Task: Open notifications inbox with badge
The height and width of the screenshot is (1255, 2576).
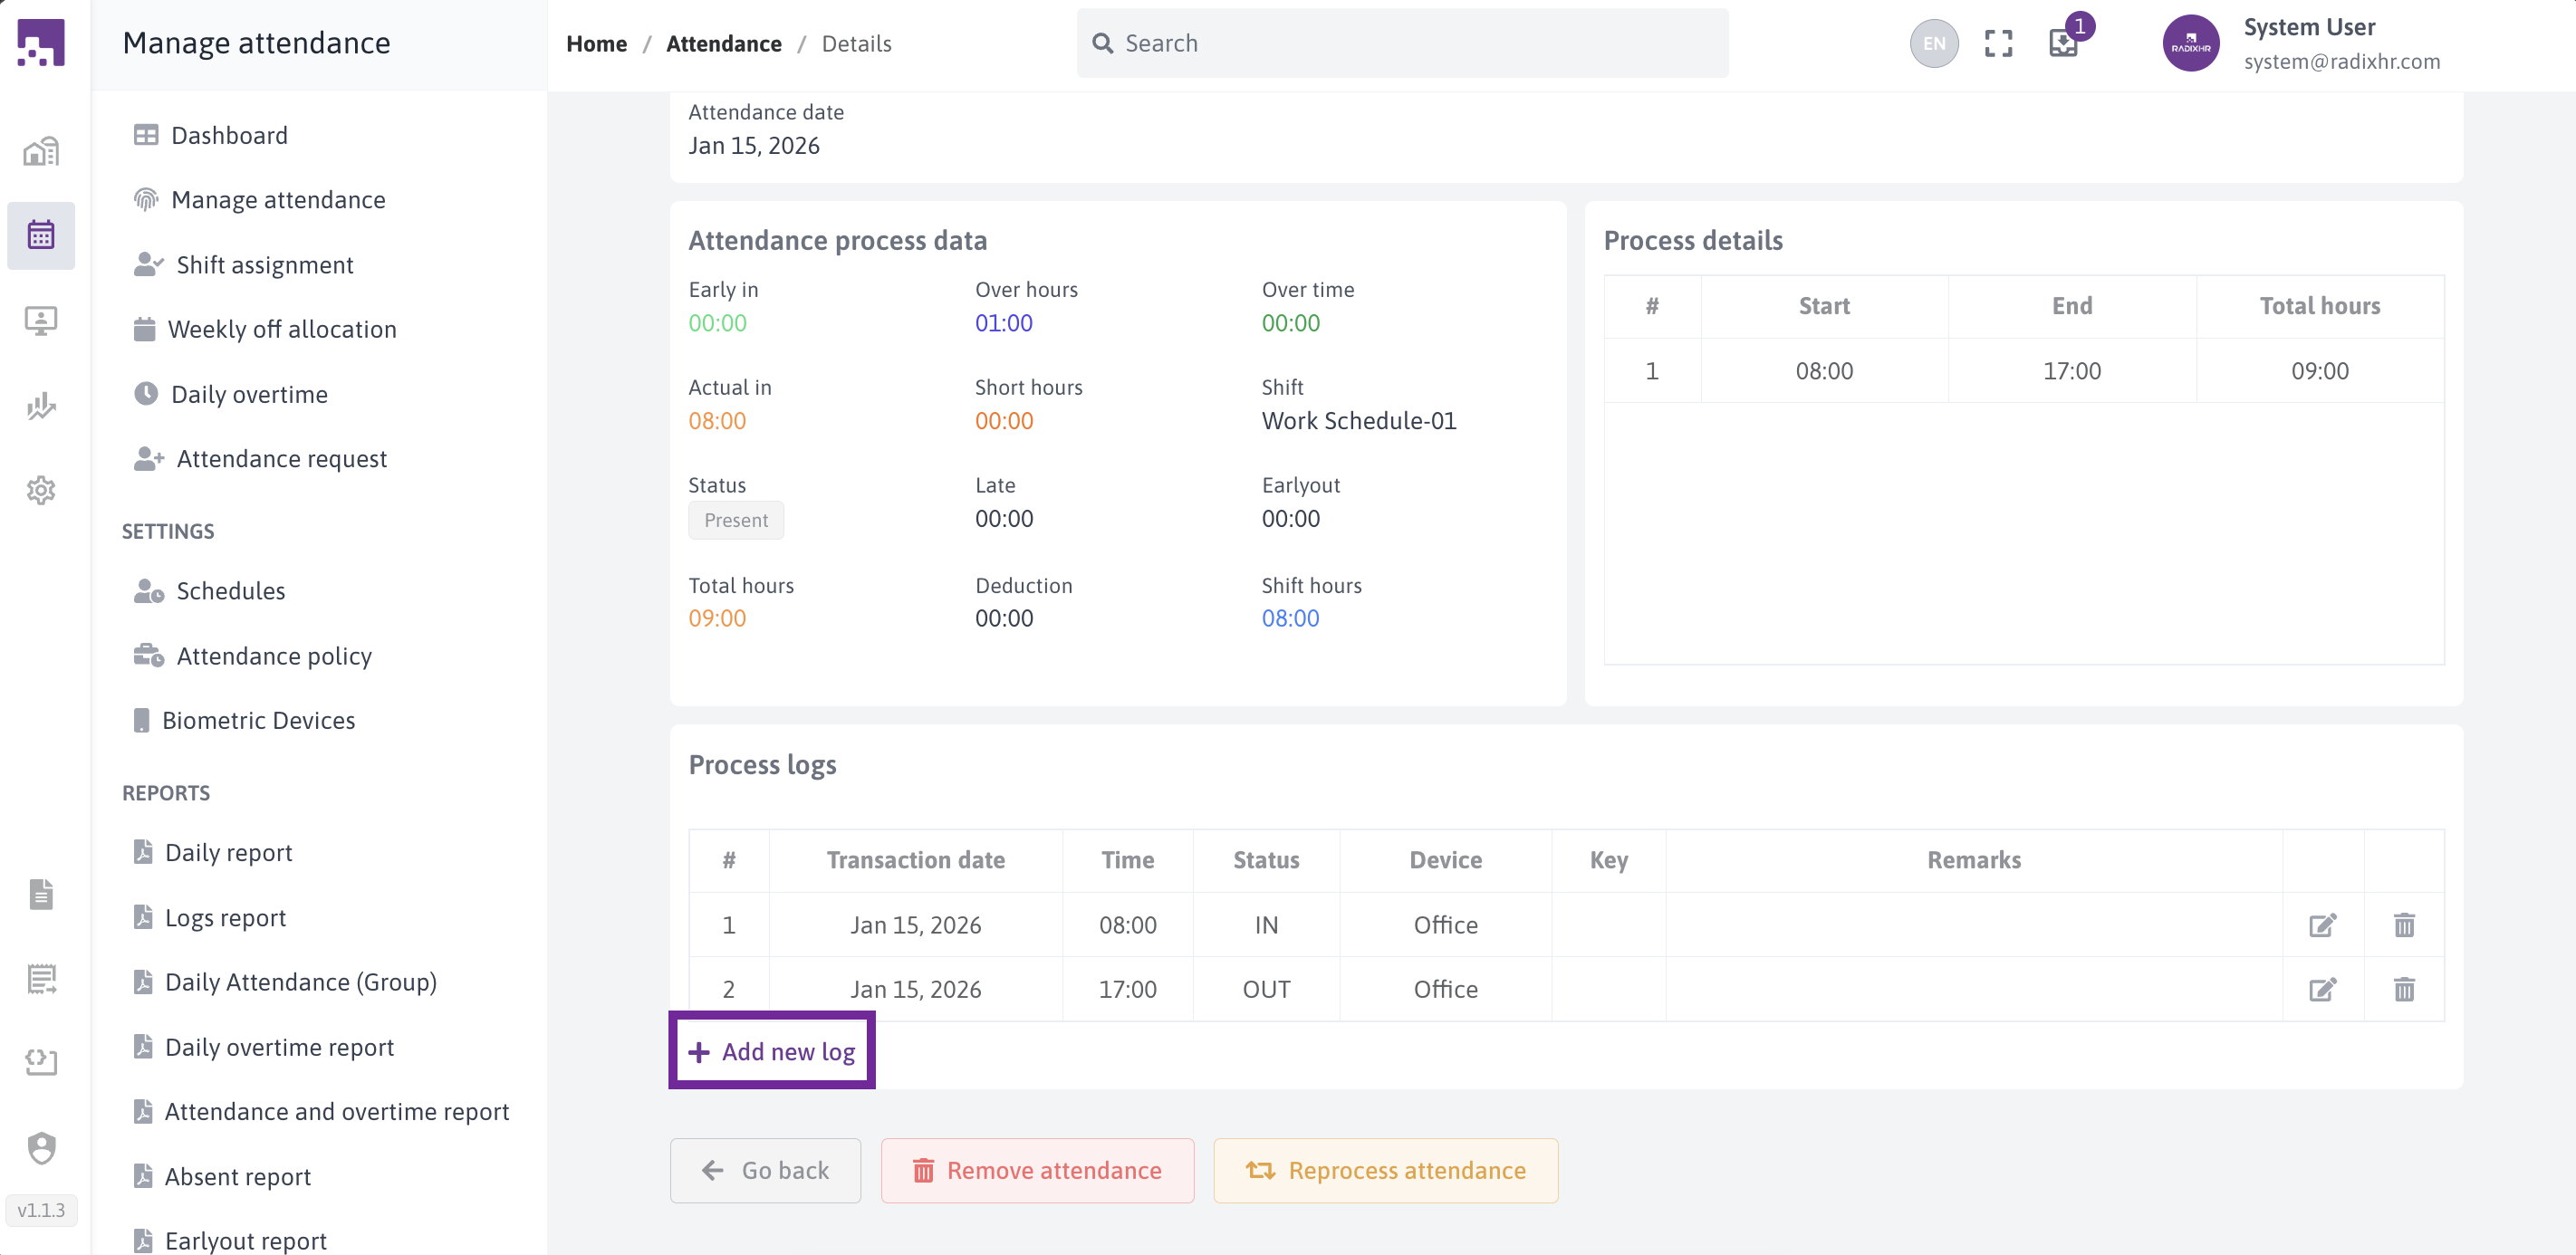Action: [2062, 43]
